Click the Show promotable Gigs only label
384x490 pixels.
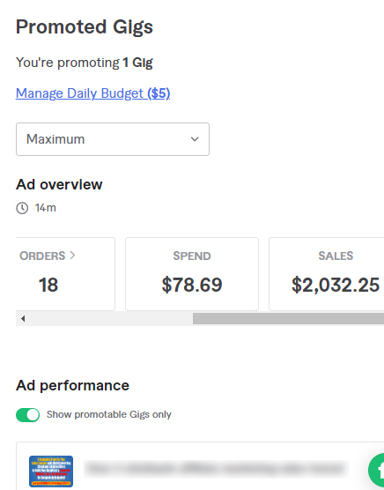109,414
